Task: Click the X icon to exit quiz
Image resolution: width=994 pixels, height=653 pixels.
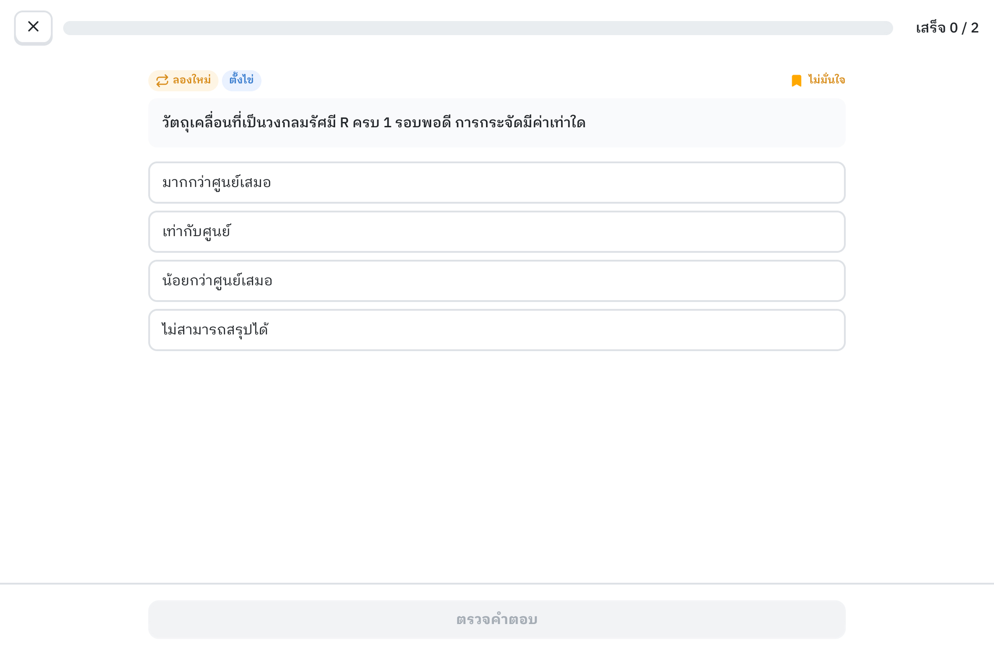Action: coord(33,27)
